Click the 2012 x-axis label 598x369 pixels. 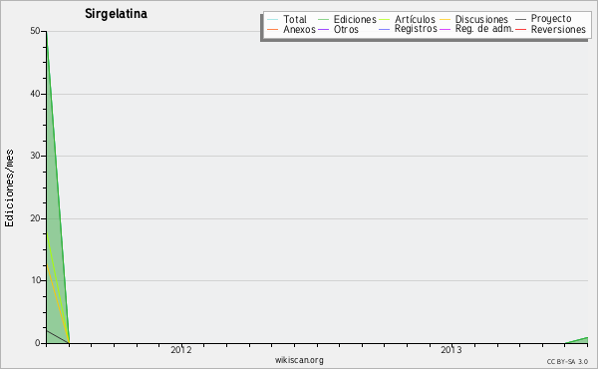point(181,350)
